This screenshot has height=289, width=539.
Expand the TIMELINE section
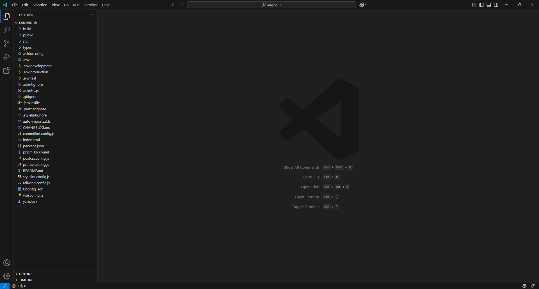26,280
